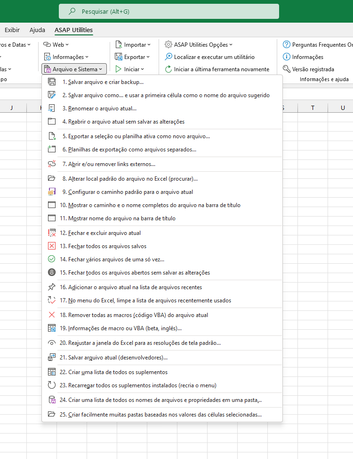Open Perguntas Frequentes link
The height and width of the screenshot is (459, 353).
click(x=318, y=44)
